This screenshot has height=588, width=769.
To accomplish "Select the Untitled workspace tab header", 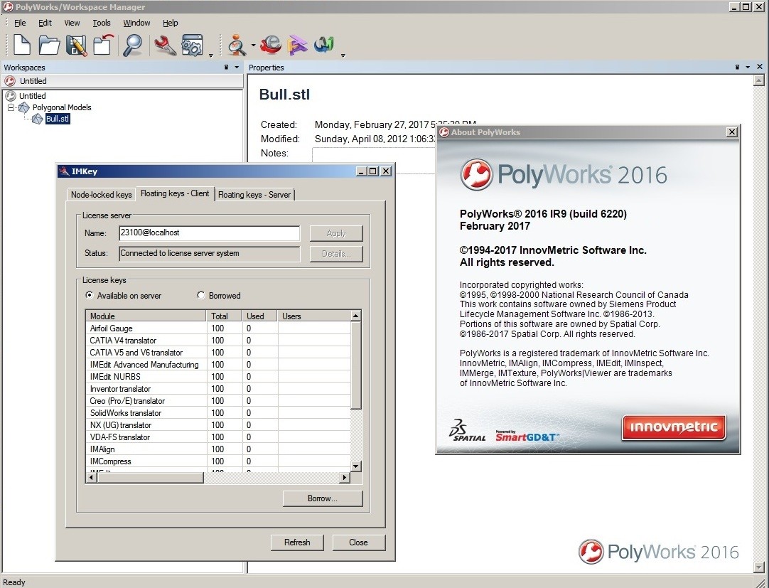I will click(x=122, y=82).
